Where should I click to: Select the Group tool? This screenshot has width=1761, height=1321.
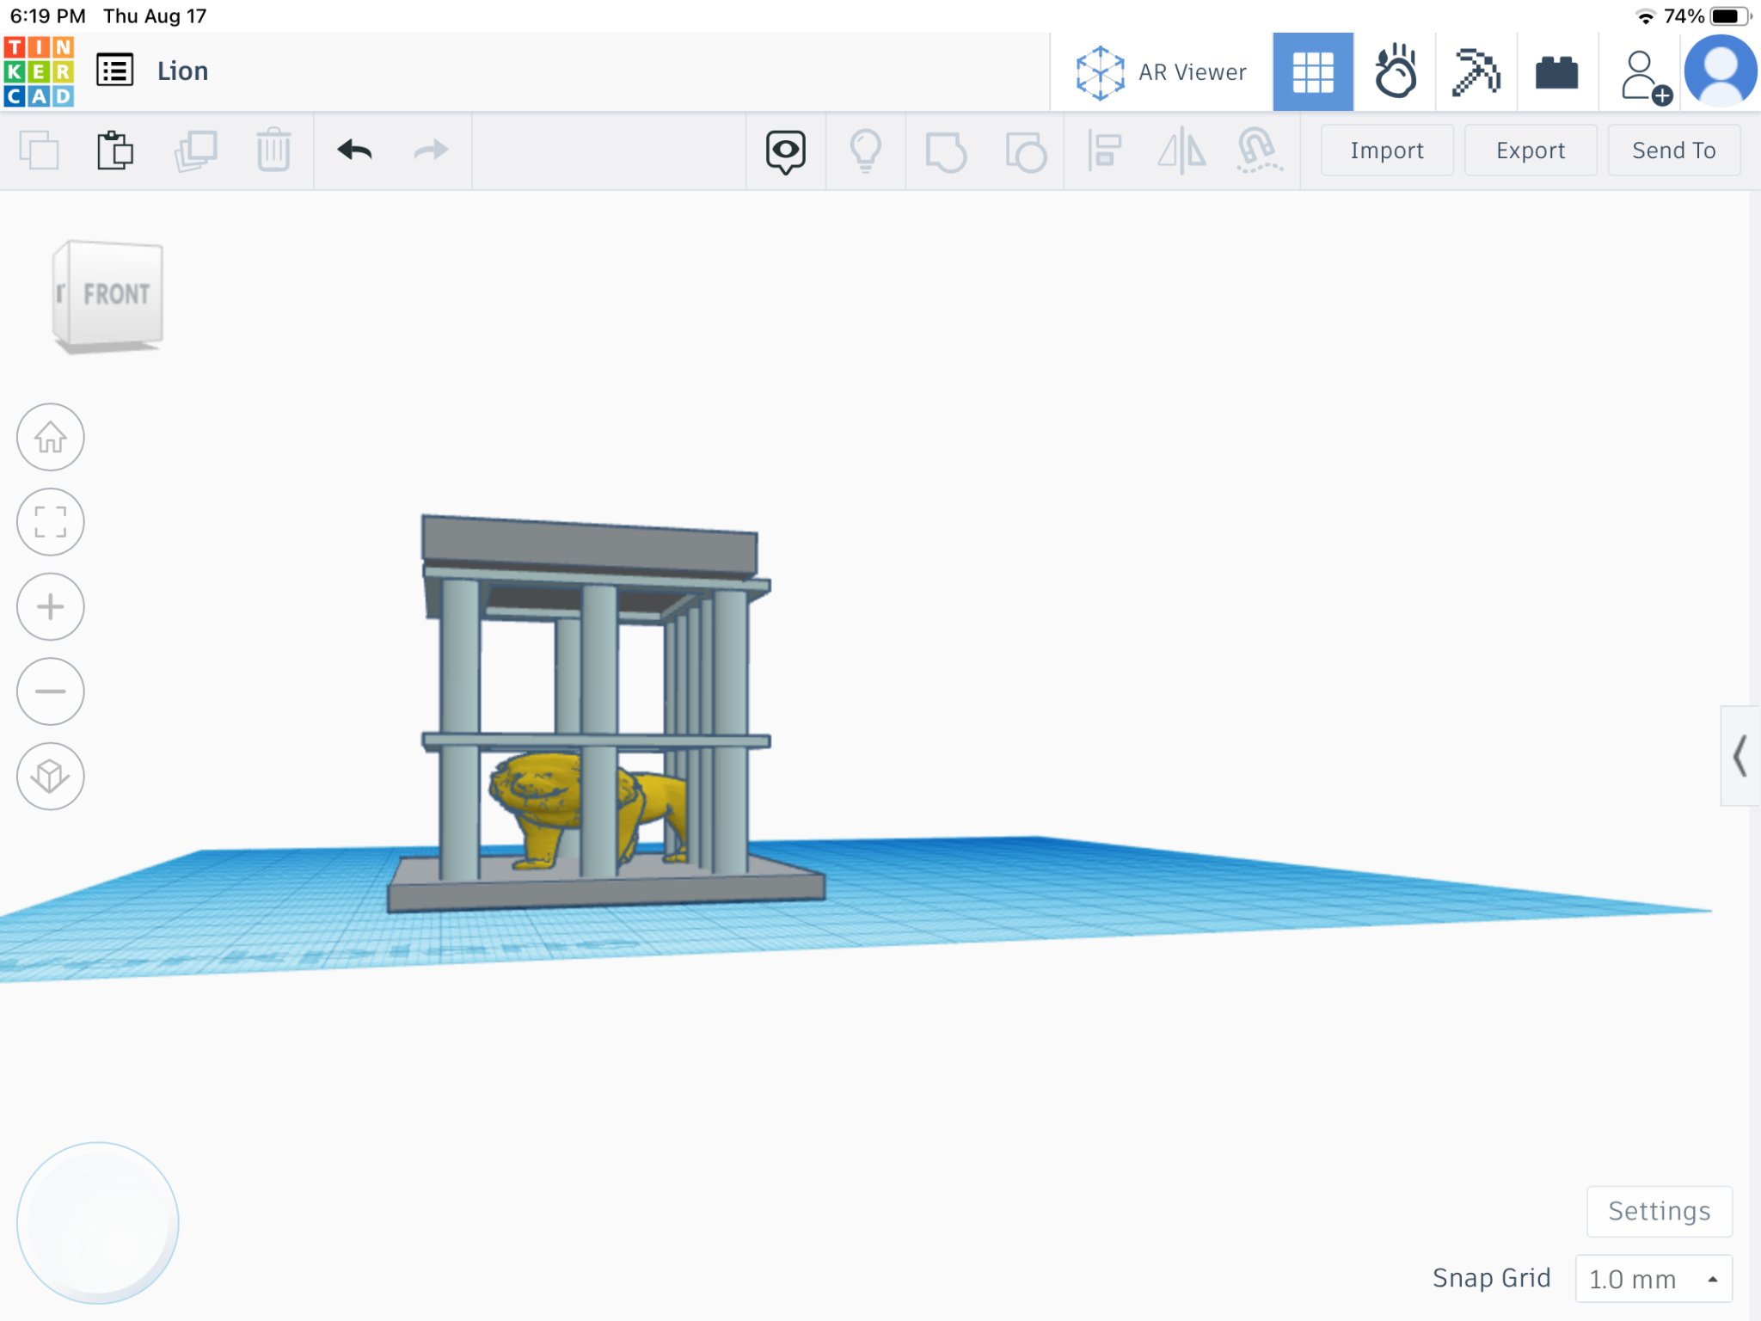948,151
